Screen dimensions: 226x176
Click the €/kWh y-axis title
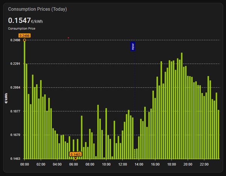6,99
